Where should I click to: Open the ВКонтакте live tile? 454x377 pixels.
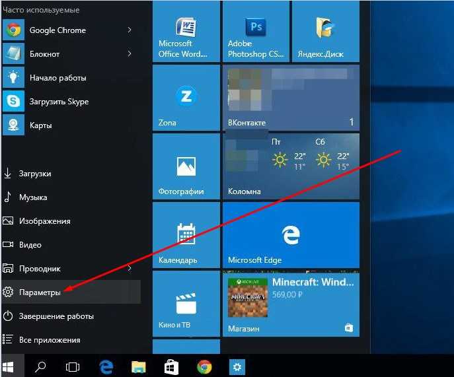coord(291,98)
